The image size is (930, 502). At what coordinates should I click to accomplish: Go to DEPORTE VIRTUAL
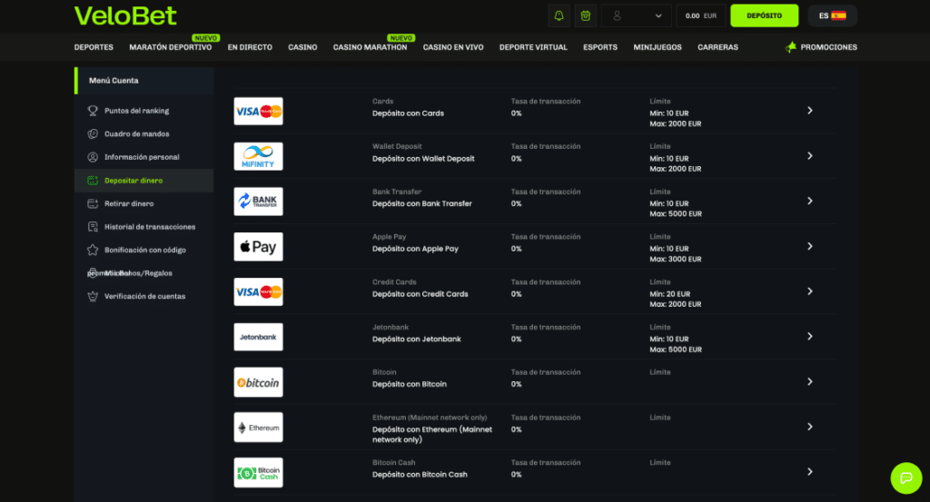pos(533,47)
